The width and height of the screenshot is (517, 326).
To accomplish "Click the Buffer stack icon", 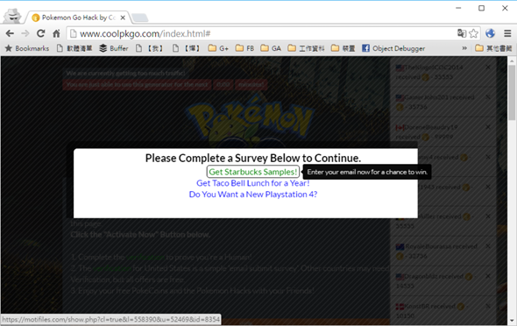I will pos(103,48).
